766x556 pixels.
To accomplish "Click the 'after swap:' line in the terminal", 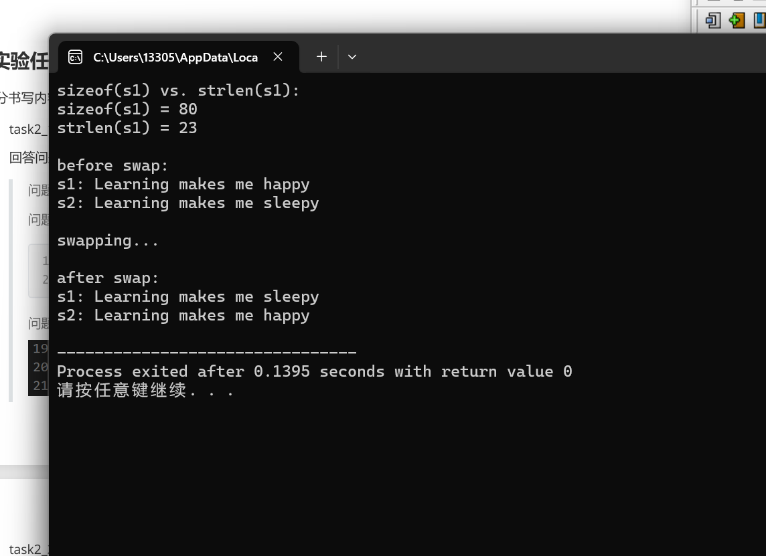I will (108, 278).
